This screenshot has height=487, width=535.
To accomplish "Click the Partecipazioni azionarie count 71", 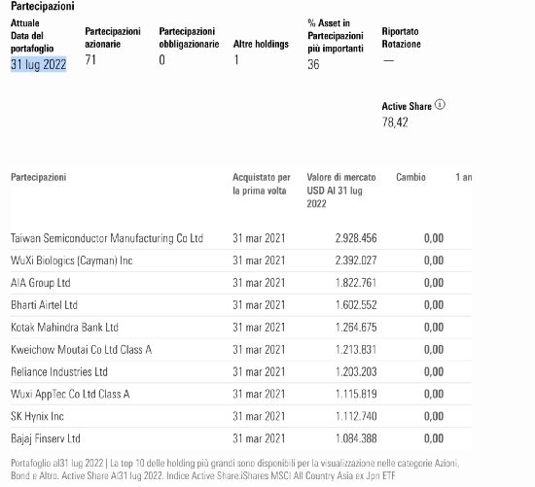I will pos(90,60).
